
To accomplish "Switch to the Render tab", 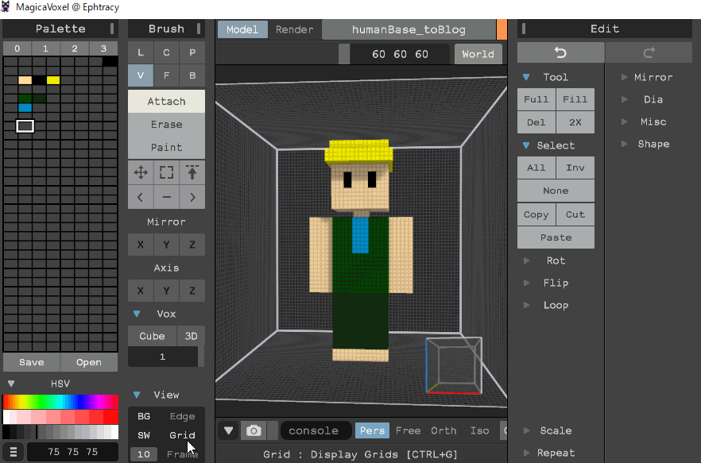I will (x=295, y=29).
